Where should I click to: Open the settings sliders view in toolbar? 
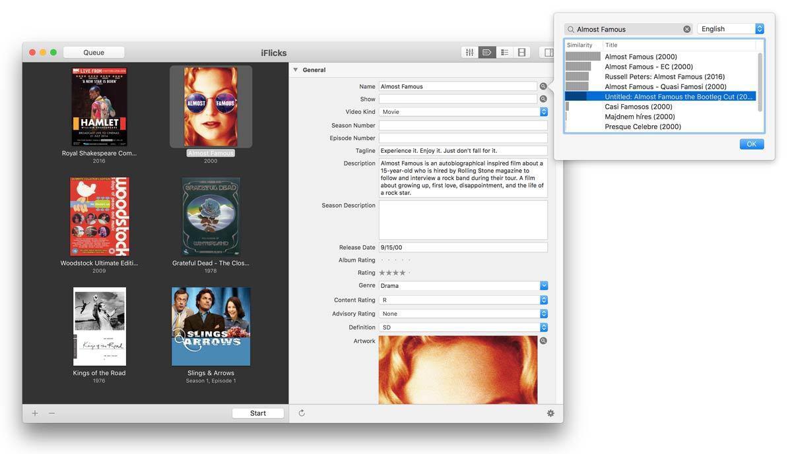point(469,52)
